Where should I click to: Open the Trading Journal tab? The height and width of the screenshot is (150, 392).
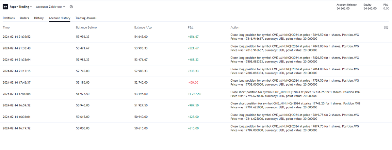pos(86,18)
